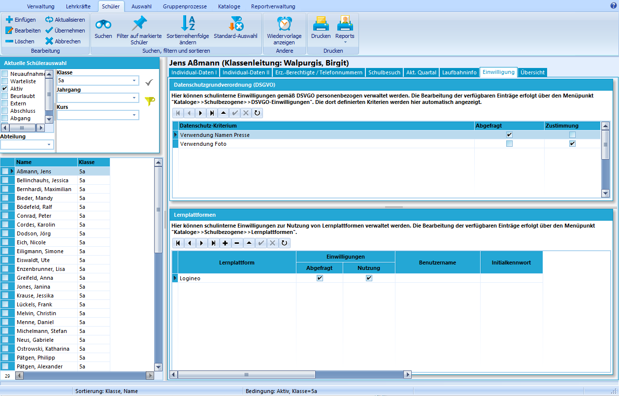Add entry with Lernplattformen plus button

(225, 243)
